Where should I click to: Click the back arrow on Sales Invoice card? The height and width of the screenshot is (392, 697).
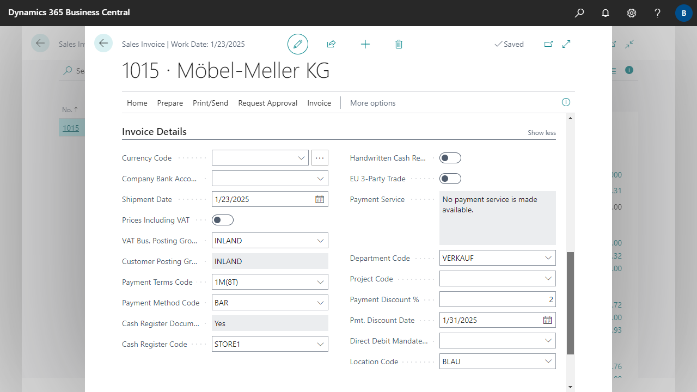[103, 43]
